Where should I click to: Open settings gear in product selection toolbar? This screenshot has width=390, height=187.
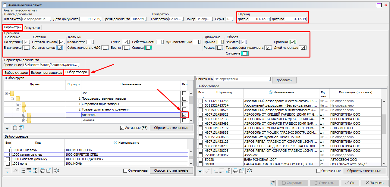[x=249, y=171]
